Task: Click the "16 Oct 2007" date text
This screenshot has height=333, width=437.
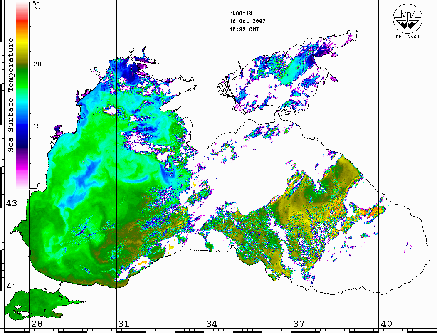Action: (247, 21)
